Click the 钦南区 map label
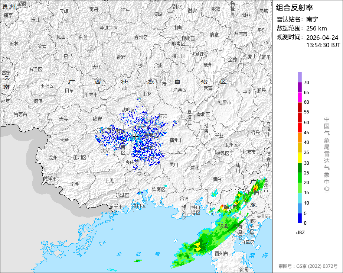This screenshot has height=273, width=343. tap(159, 189)
